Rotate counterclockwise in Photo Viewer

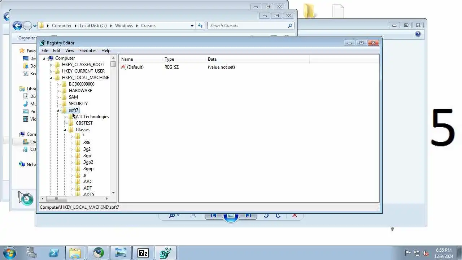[x=266, y=215]
